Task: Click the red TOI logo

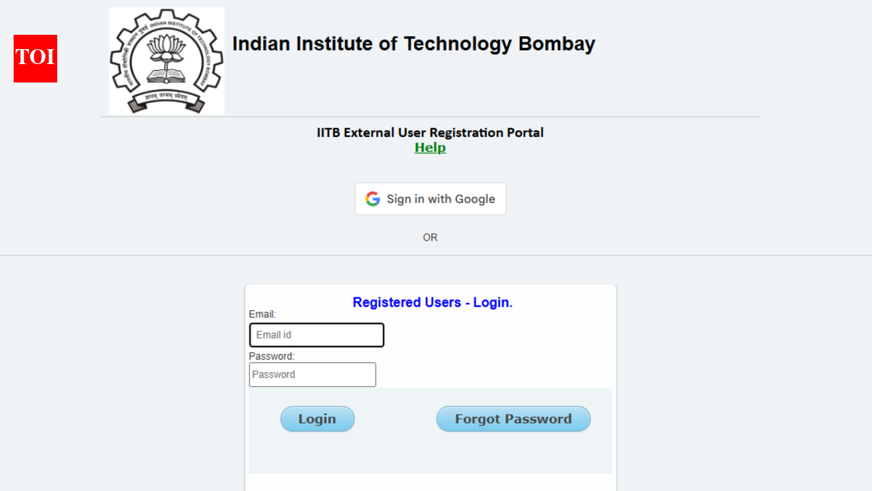Action: (35, 59)
